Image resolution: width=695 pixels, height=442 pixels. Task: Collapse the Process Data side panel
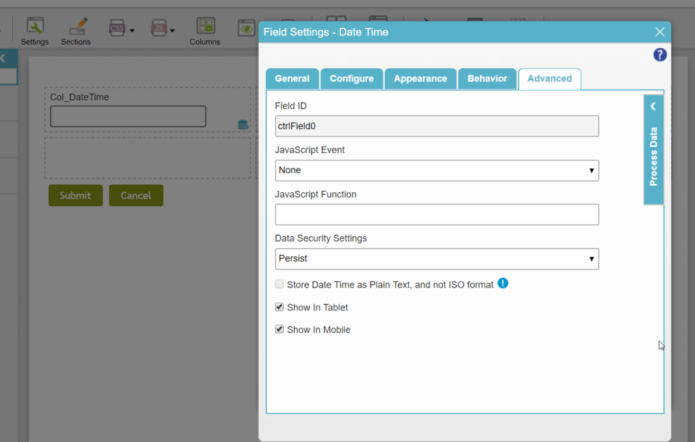(x=653, y=106)
